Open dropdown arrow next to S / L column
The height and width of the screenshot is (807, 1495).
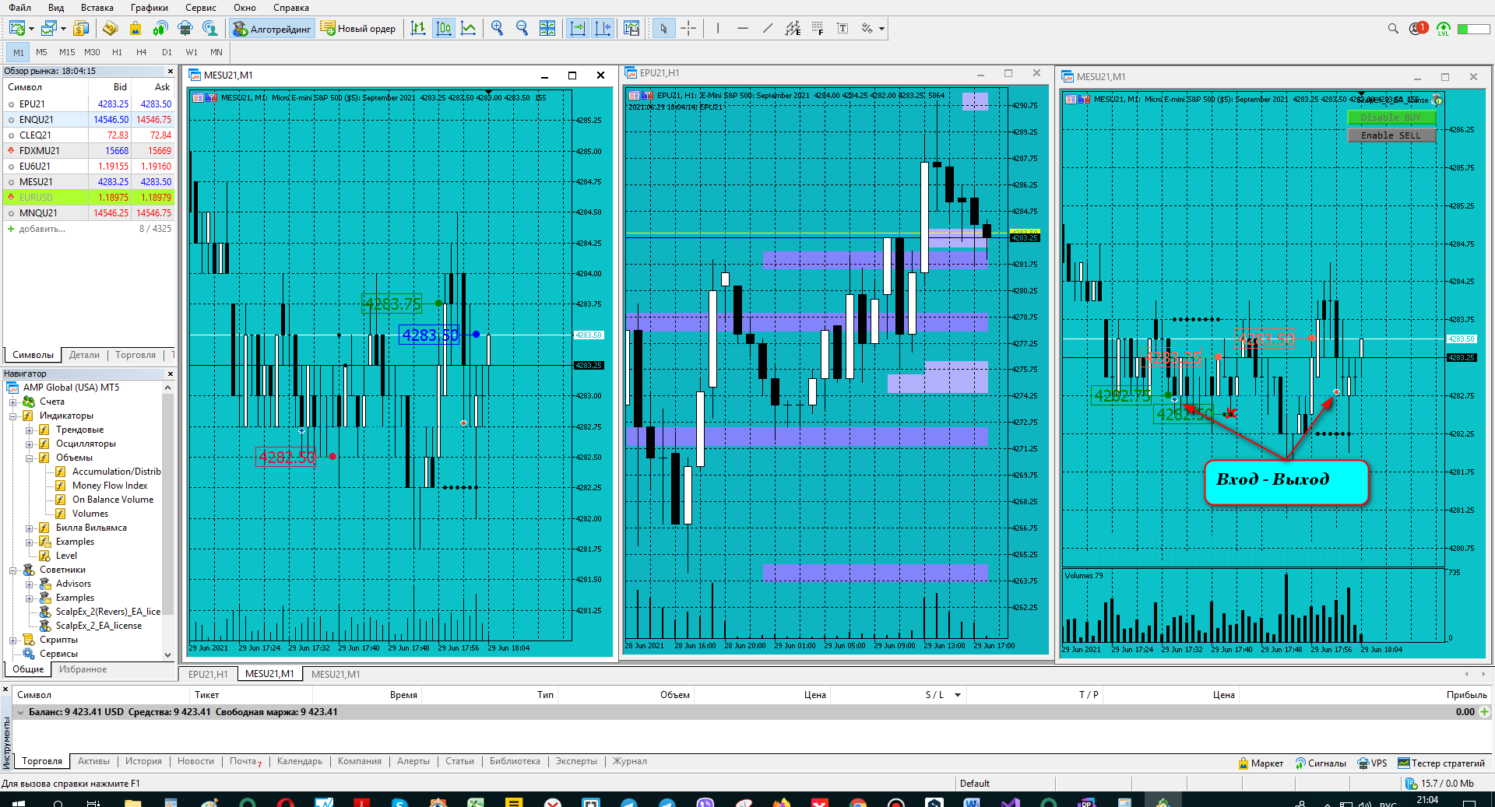tap(958, 695)
